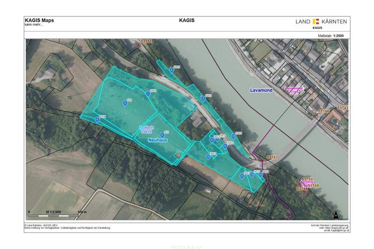Image resolution: width=374 pixels, height=249 pixels.
Task: Click map pin 2 near the river bank
Action: pos(172,70)
